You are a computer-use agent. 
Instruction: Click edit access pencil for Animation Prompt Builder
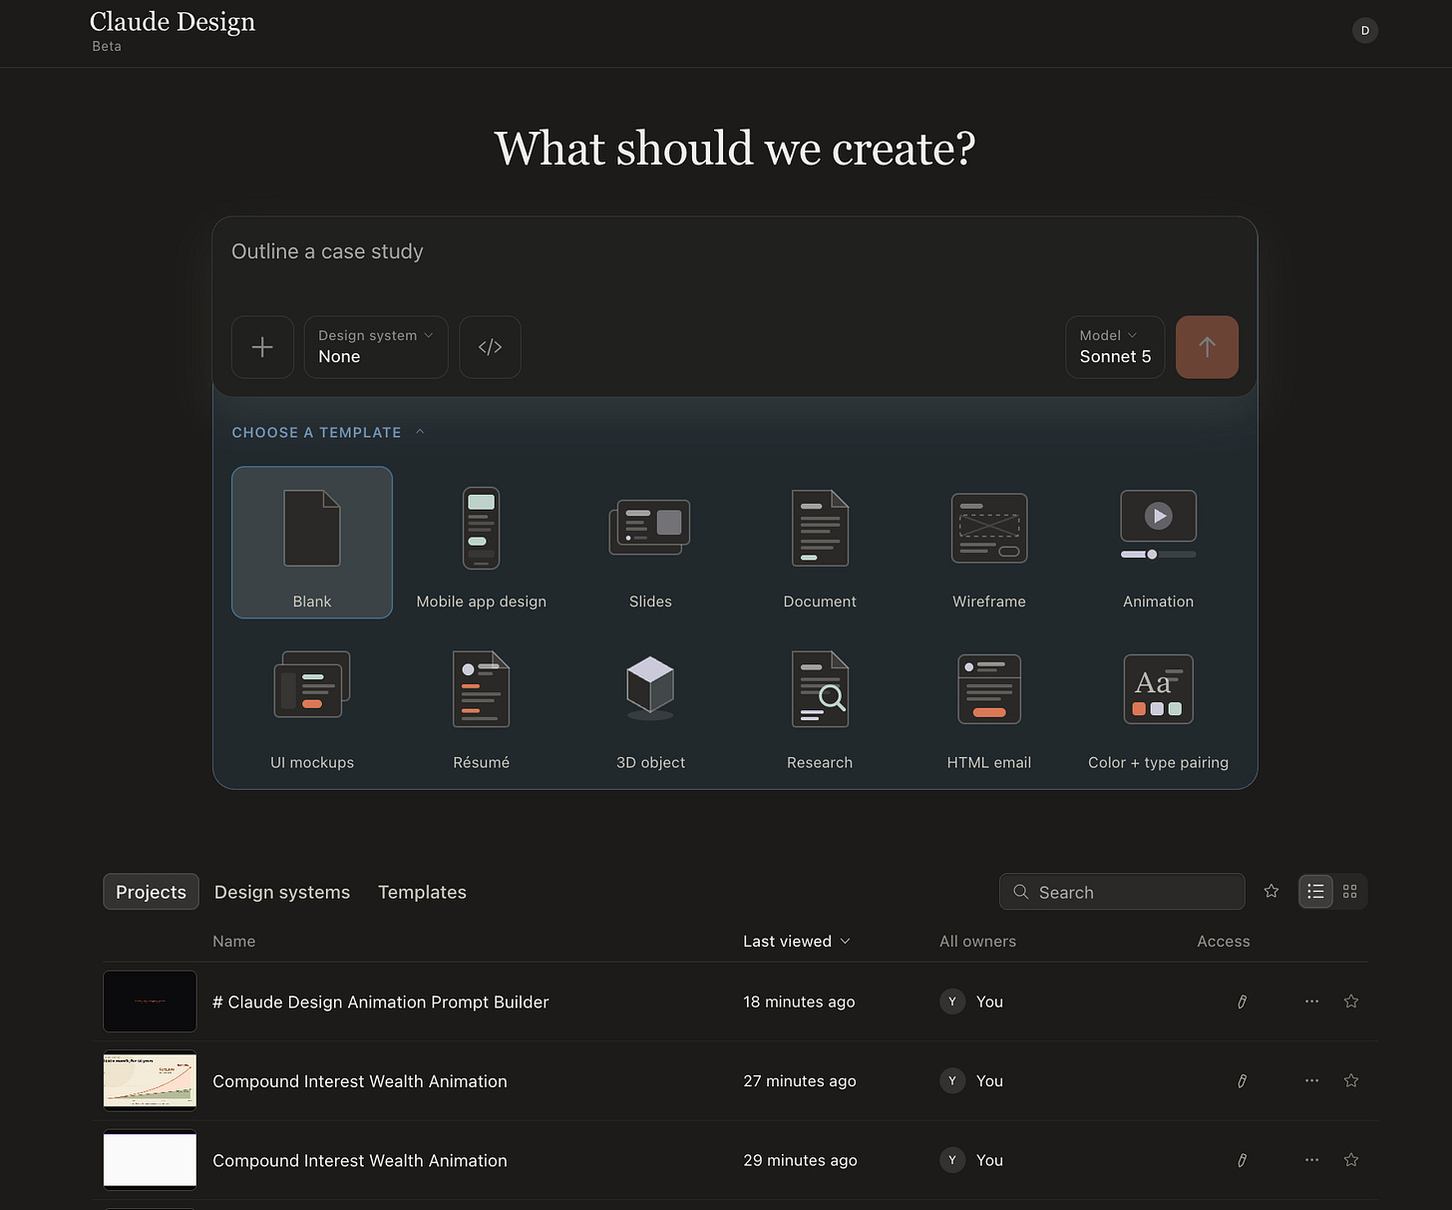click(1242, 1002)
